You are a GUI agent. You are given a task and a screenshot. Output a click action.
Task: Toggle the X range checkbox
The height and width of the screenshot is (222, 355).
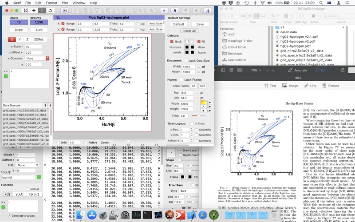pos(63,23)
